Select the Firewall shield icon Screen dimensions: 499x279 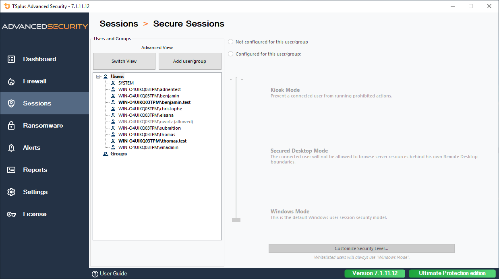pos(11,81)
